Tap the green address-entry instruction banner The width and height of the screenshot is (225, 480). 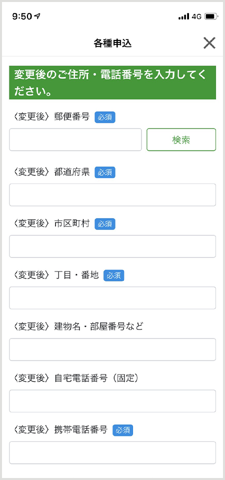pos(112,82)
